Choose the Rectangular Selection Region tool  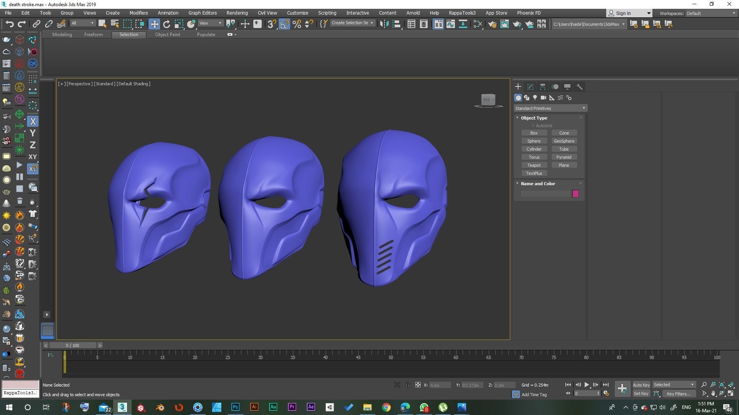click(x=127, y=24)
